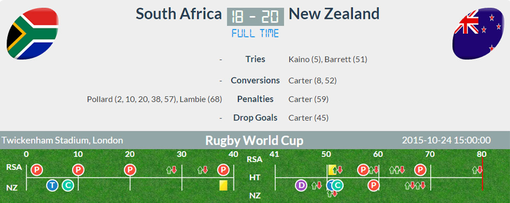The height and width of the screenshot is (203, 510).
Task: Click New Zealand's yellow card before half time
Action: point(223,185)
